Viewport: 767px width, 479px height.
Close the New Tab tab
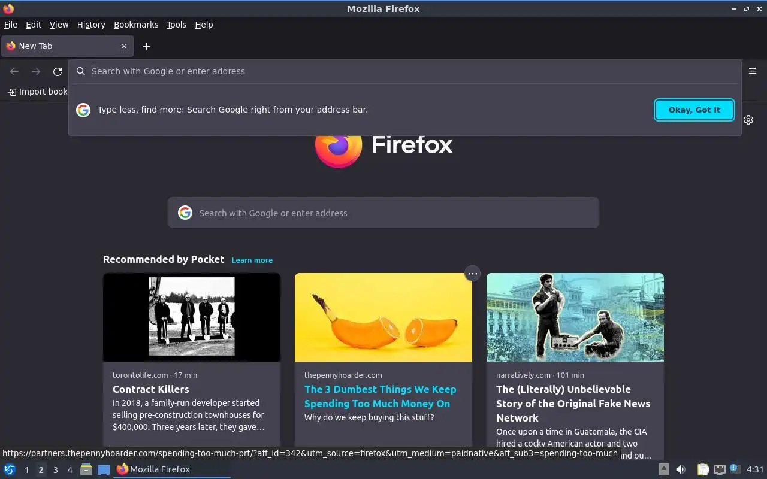point(124,46)
